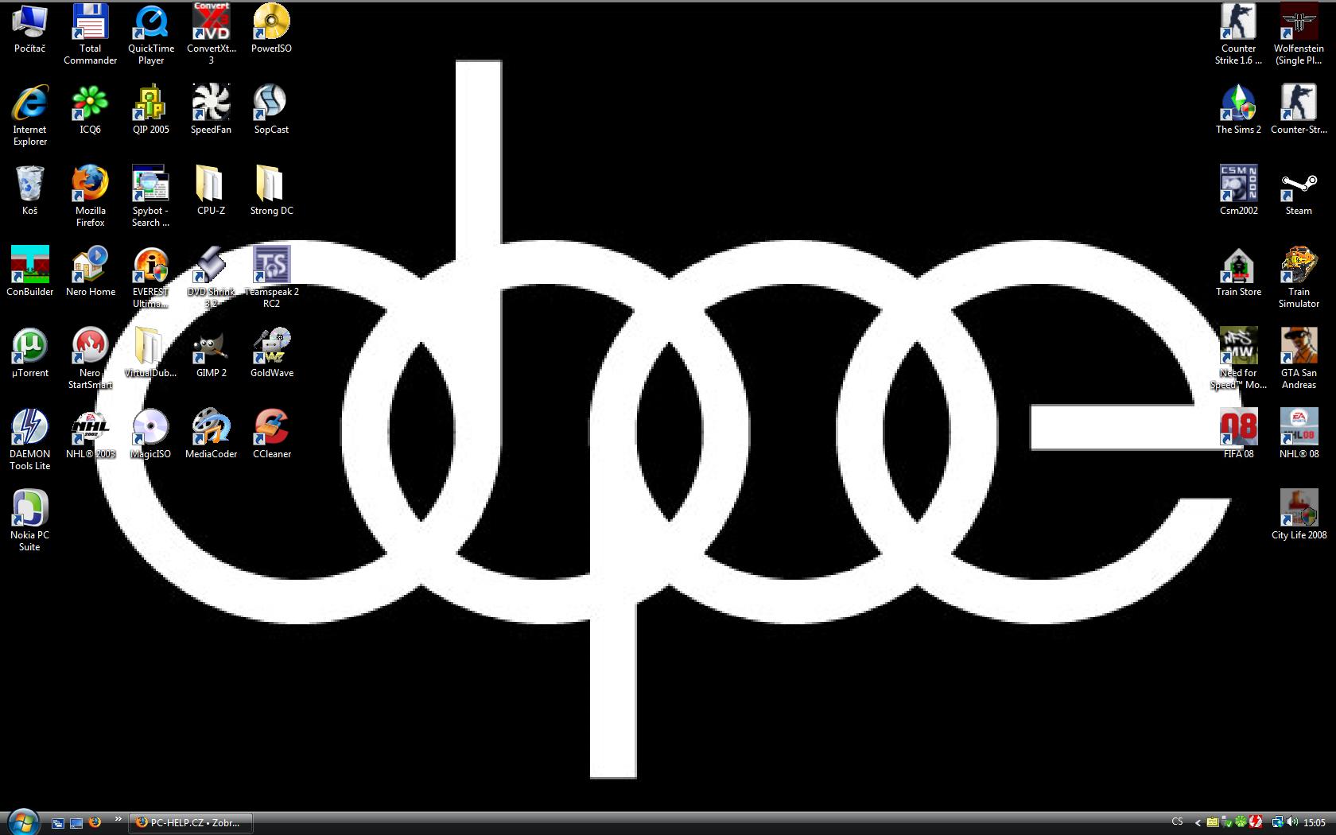This screenshot has height=835, width=1336.
Task: Select the Strong DC folder
Action: (271, 192)
